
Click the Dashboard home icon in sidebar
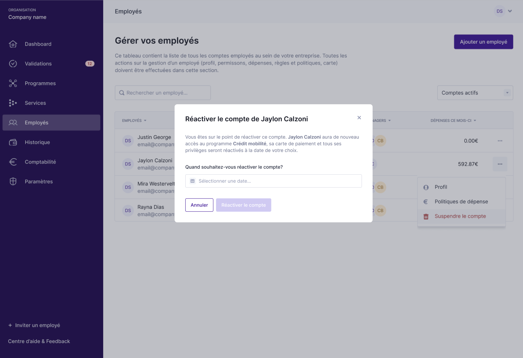click(x=13, y=44)
